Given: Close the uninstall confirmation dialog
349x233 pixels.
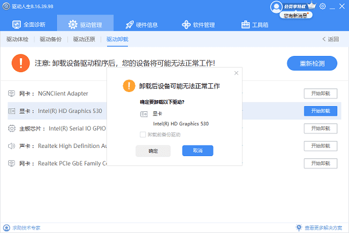Looking at the screenshot, I should (236, 73).
